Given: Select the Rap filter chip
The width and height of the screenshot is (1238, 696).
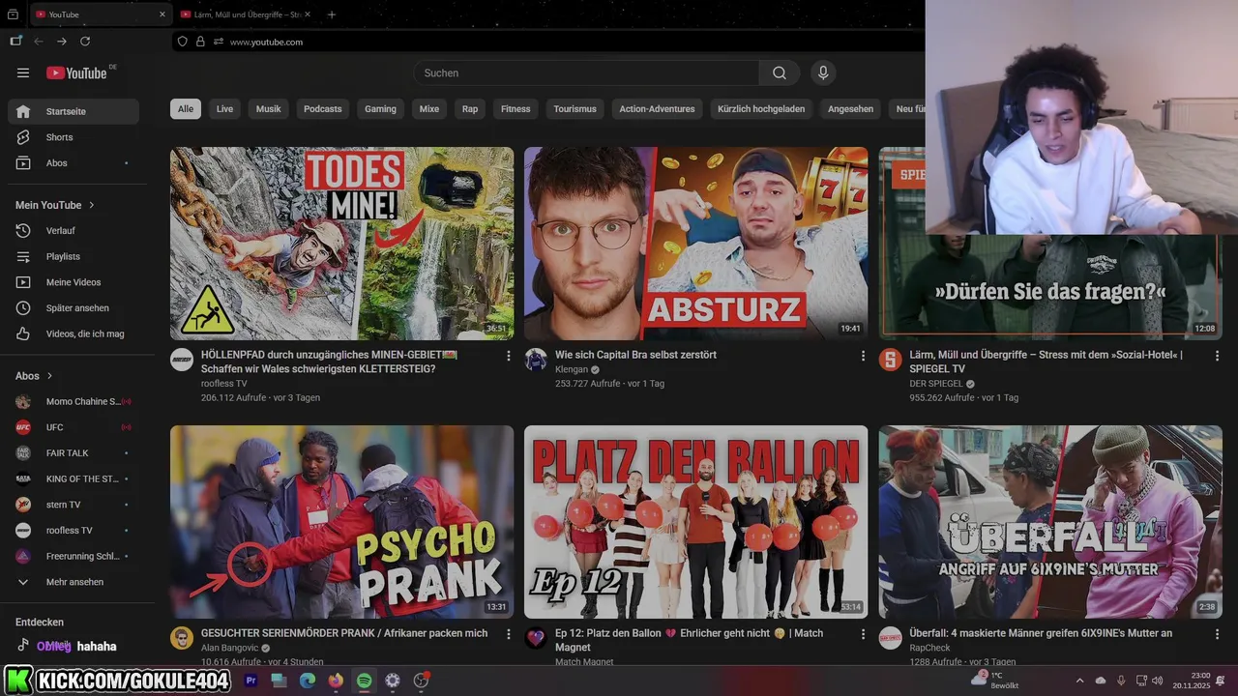Looking at the screenshot, I should [x=470, y=109].
